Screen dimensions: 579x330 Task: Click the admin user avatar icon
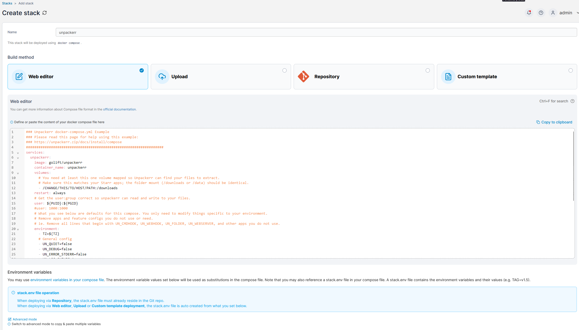coord(553,13)
